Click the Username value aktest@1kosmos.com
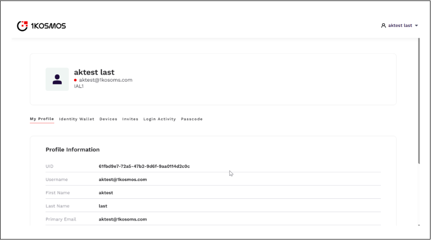 [123, 180]
